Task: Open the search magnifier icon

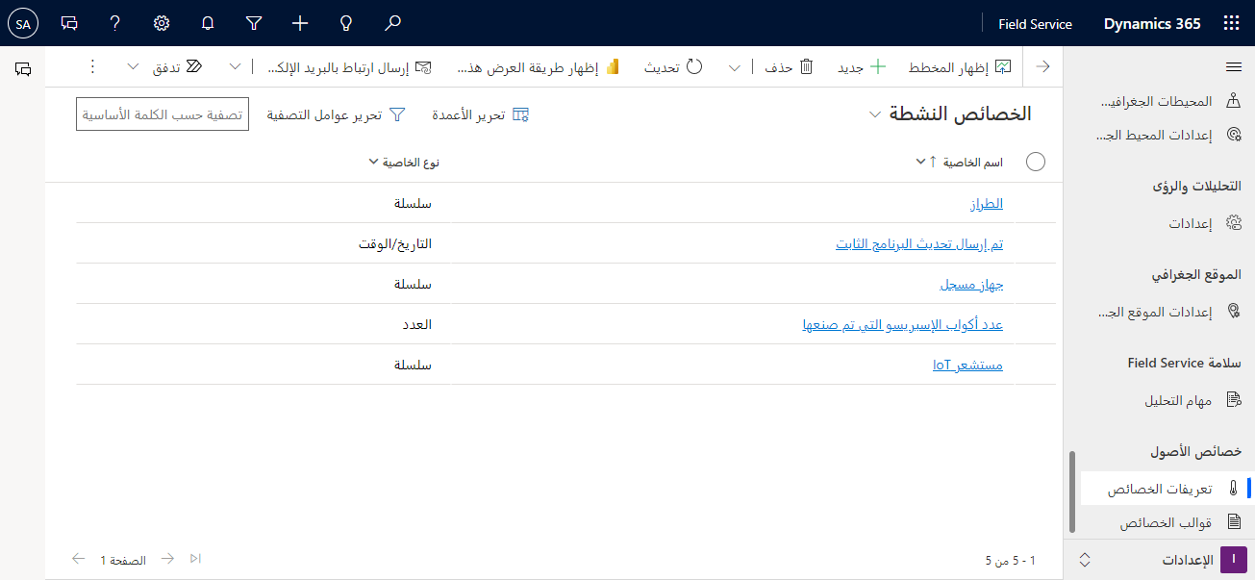Action: [392, 23]
